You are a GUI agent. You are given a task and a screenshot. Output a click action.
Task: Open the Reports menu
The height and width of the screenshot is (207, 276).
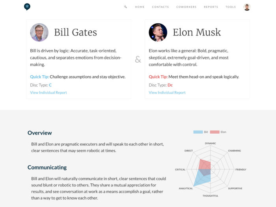pos(211,7)
